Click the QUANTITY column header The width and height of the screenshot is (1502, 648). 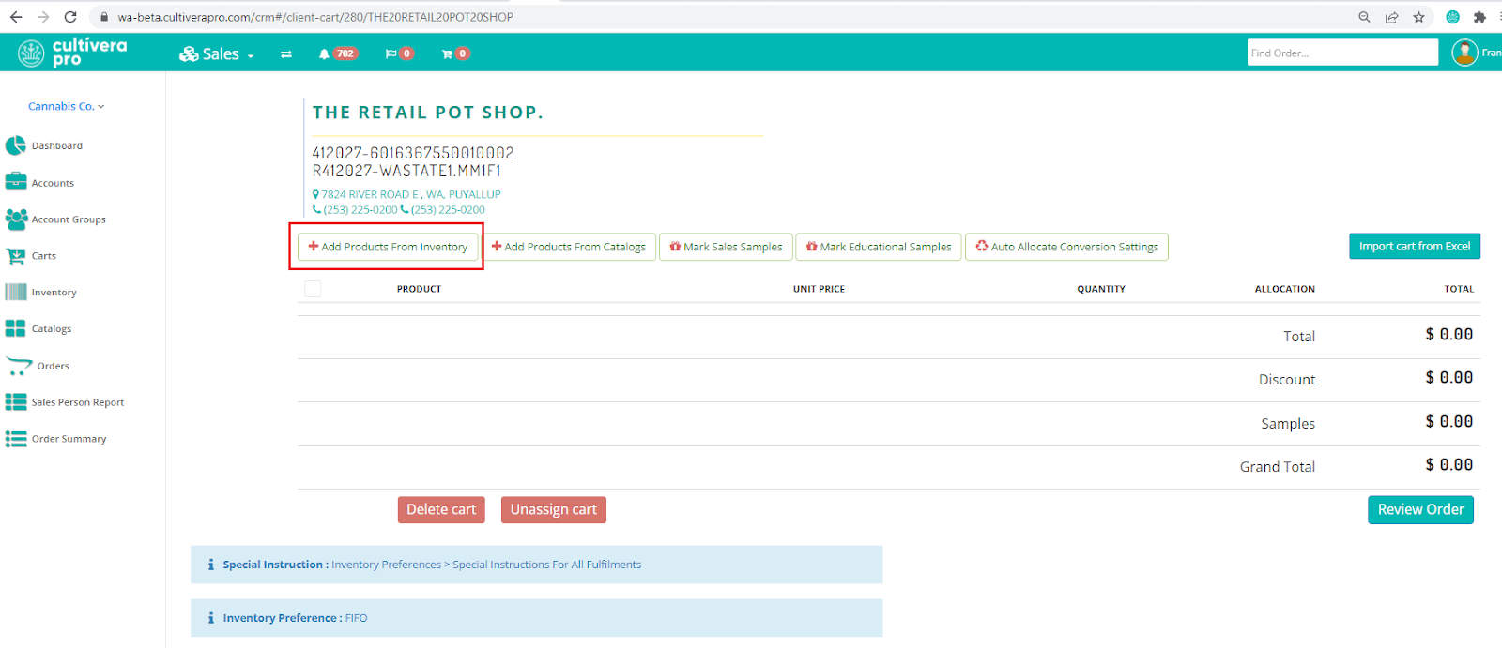point(1101,289)
